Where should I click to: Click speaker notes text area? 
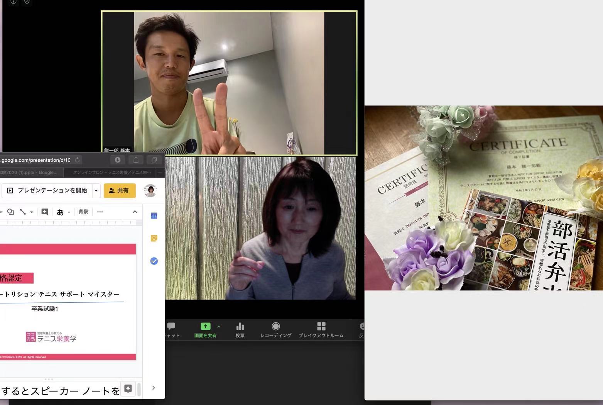point(60,391)
